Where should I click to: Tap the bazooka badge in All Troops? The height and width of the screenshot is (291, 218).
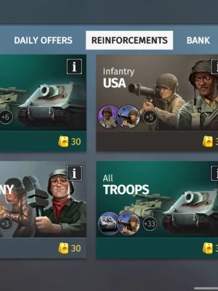click(x=129, y=224)
